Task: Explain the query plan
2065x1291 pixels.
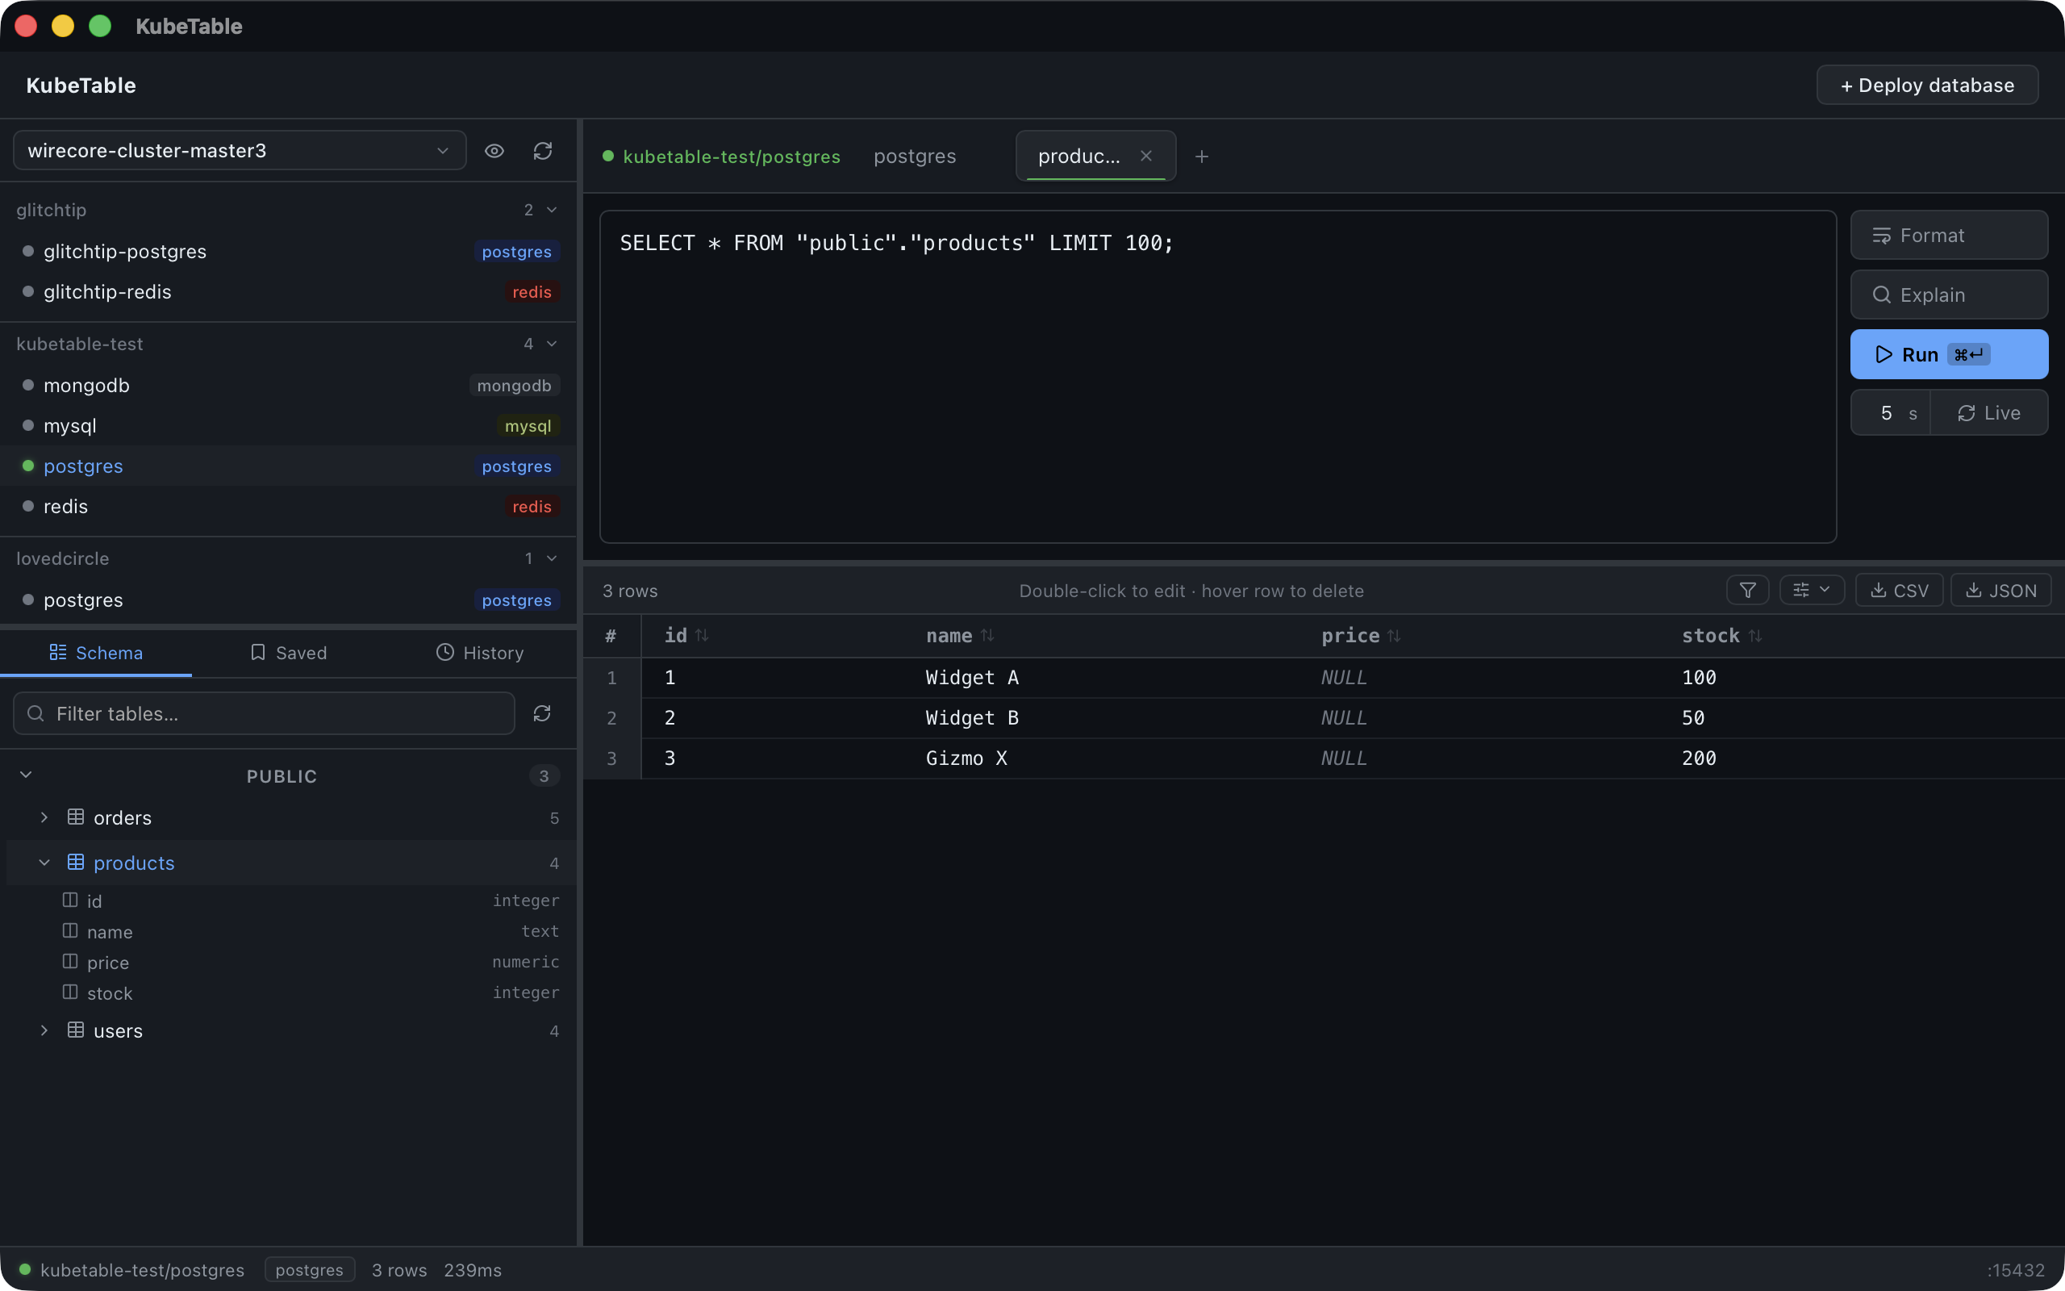Action: 1949,295
